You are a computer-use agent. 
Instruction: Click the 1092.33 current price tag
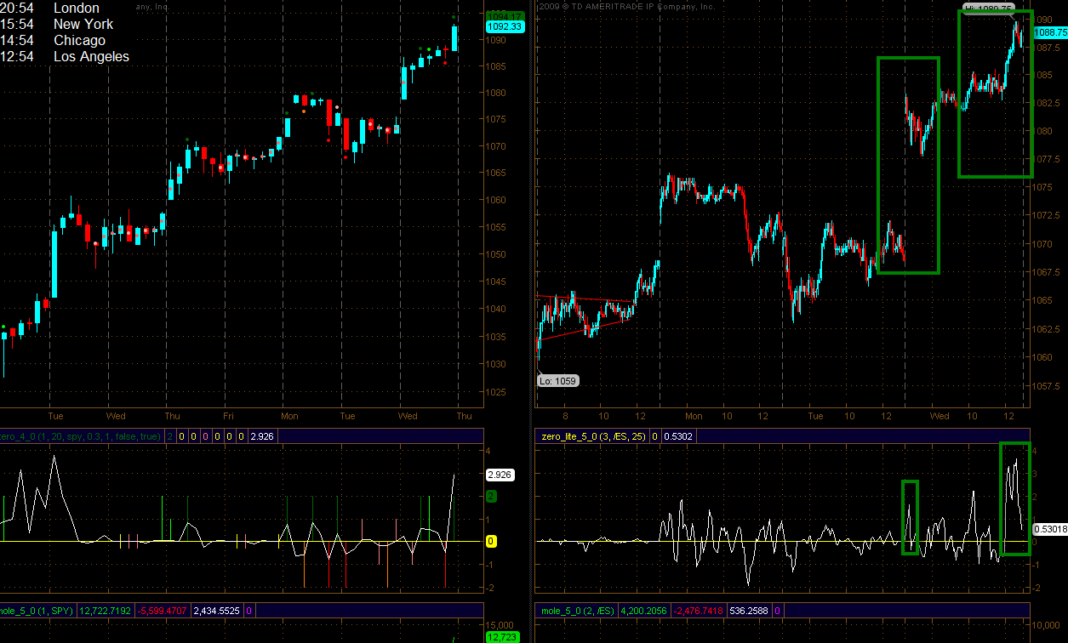[x=504, y=26]
